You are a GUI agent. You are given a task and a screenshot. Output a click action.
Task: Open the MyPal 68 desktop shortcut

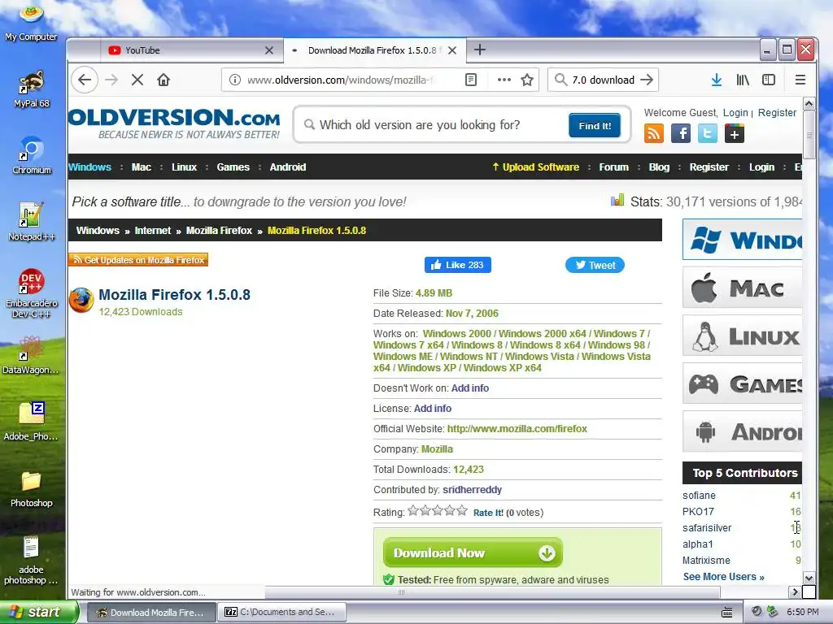point(32,89)
